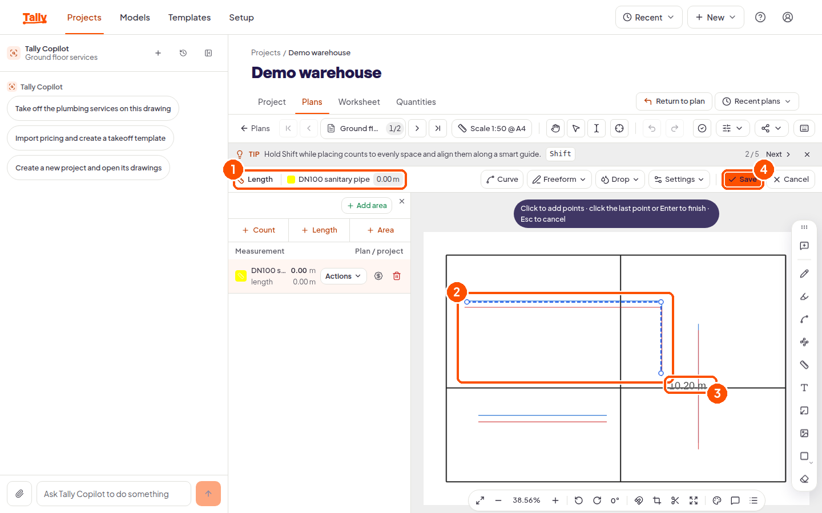Attach a file with the paperclip
822x513 pixels.
[19, 494]
